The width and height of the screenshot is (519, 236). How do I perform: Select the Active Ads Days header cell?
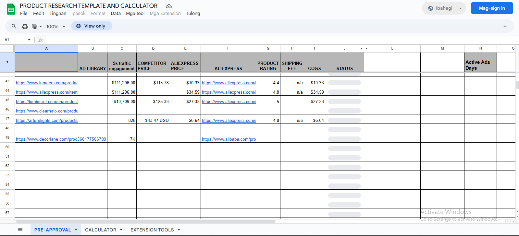coord(480,62)
